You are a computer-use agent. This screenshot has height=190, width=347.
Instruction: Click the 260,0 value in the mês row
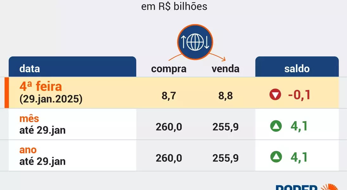coord(169,127)
